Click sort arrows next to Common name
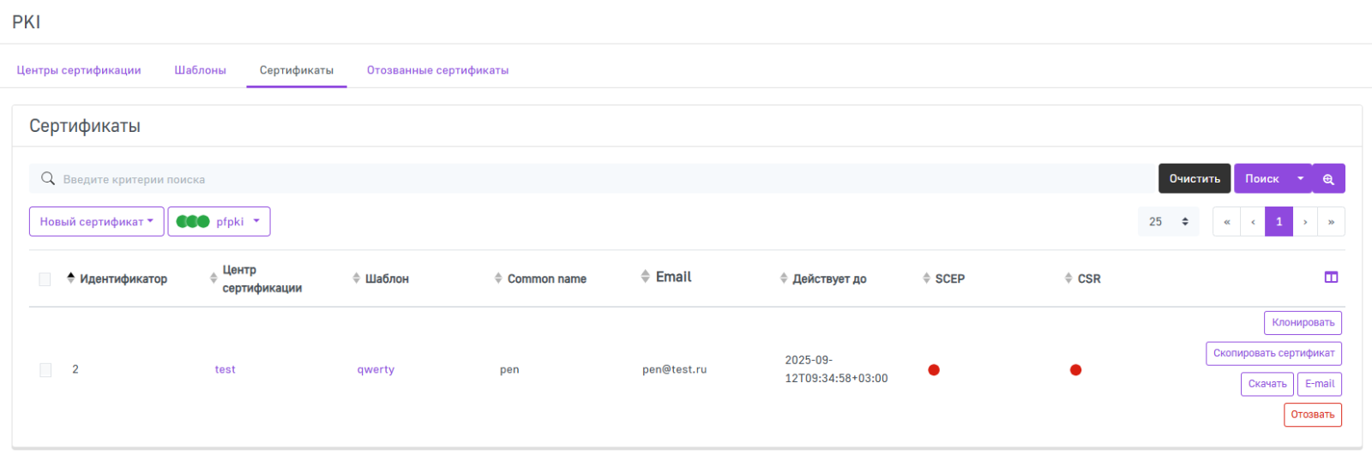 [x=498, y=278]
